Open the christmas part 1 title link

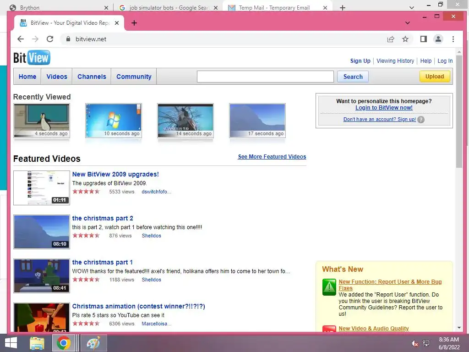click(x=102, y=262)
